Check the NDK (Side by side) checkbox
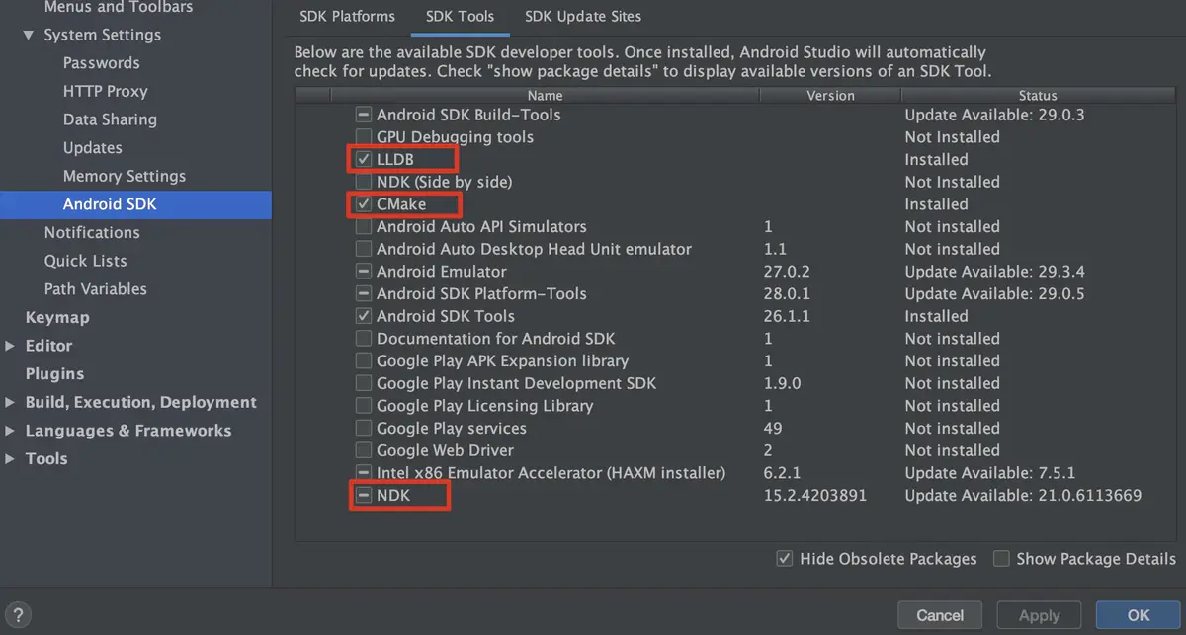Image resolution: width=1186 pixels, height=635 pixels. [x=364, y=182]
